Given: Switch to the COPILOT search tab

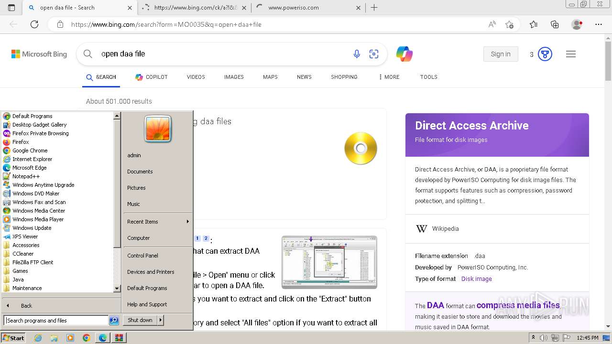Looking at the screenshot, I should pyautogui.click(x=152, y=77).
